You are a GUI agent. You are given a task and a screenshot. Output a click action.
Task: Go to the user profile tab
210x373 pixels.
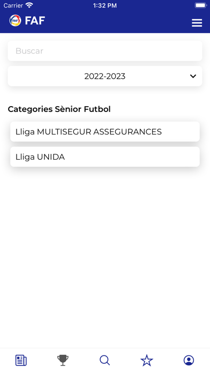pos(189,360)
